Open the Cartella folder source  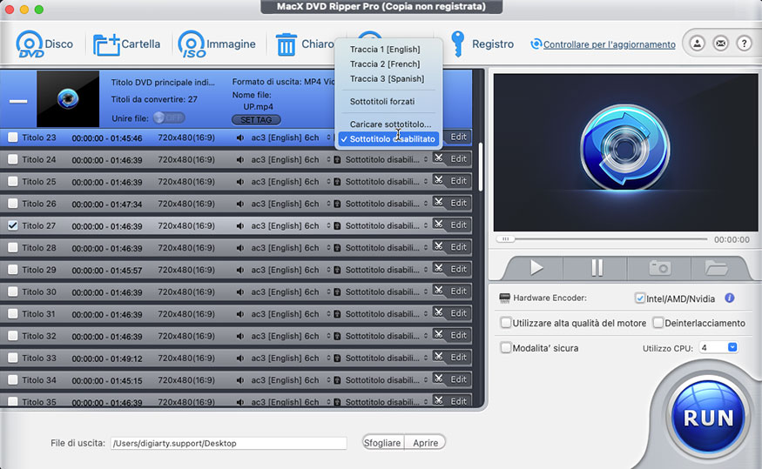point(106,44)
